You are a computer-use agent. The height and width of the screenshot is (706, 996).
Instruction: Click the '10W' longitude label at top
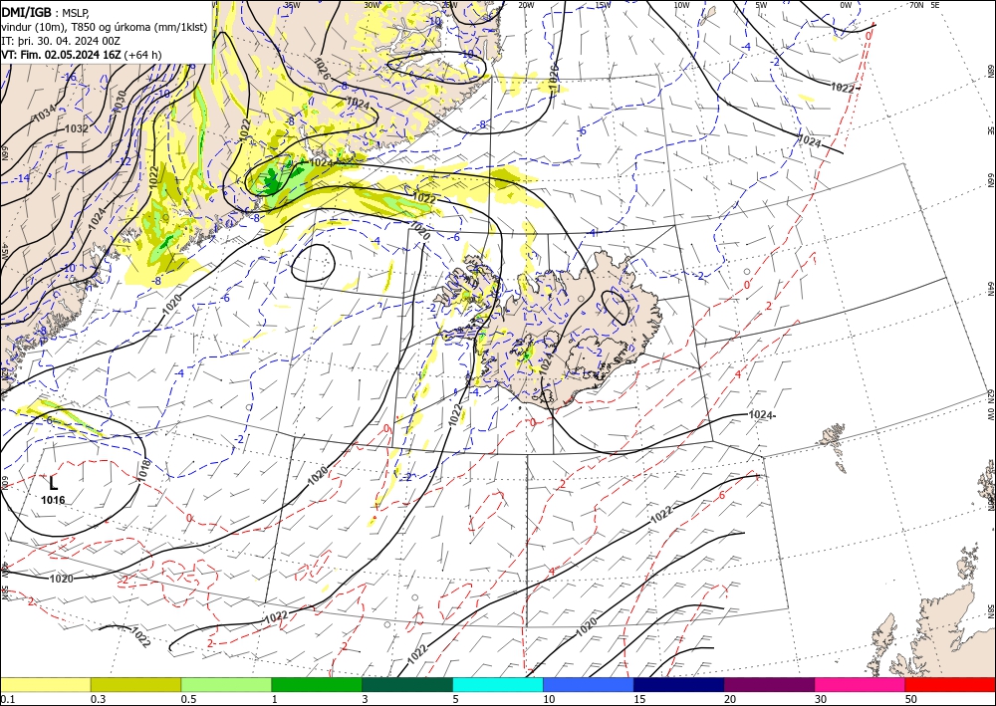pos(681,5)
